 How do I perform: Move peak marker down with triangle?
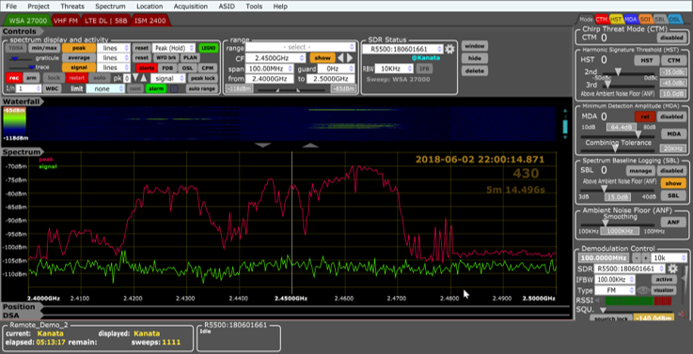click(x=135, y=78)
